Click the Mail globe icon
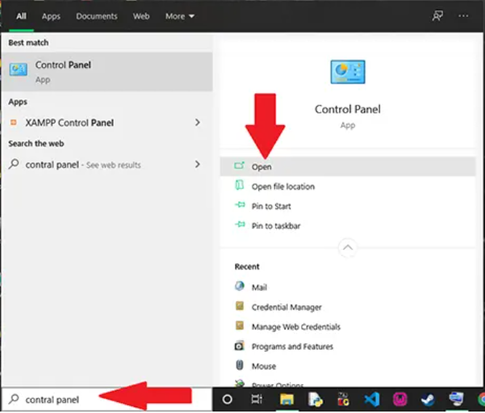485x413 pixels. (240, 286)
